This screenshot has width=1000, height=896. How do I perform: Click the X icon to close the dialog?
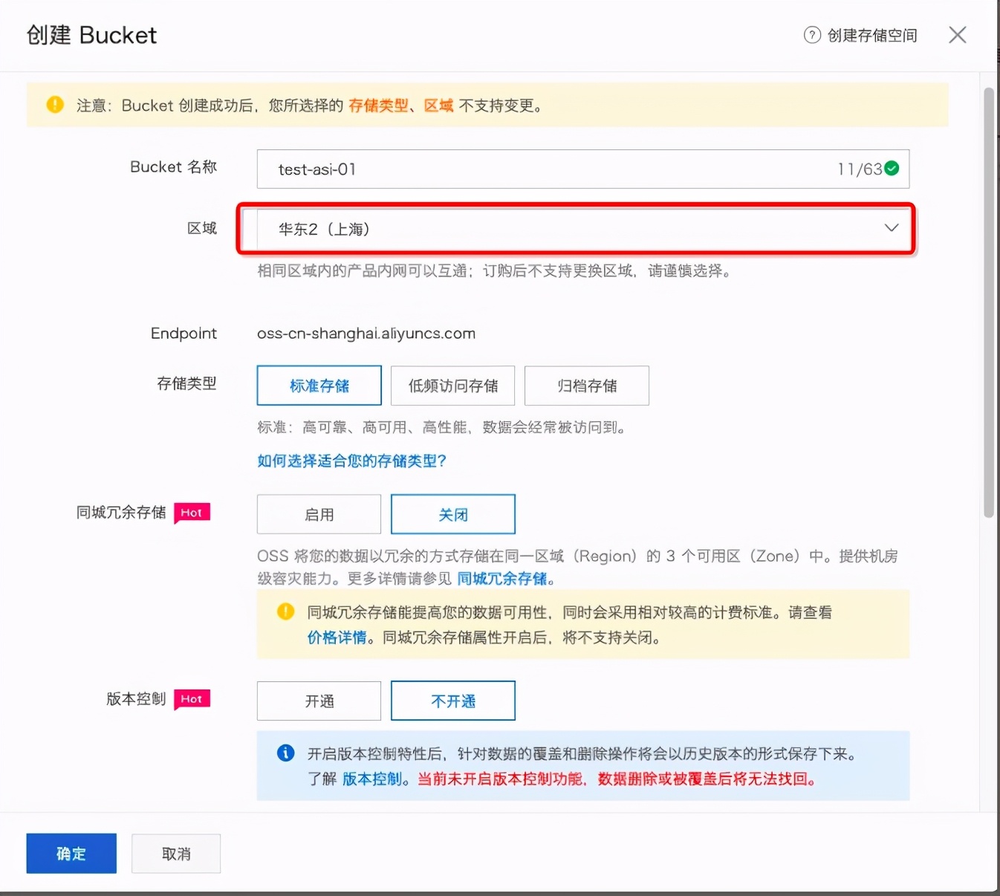point(957,35)
